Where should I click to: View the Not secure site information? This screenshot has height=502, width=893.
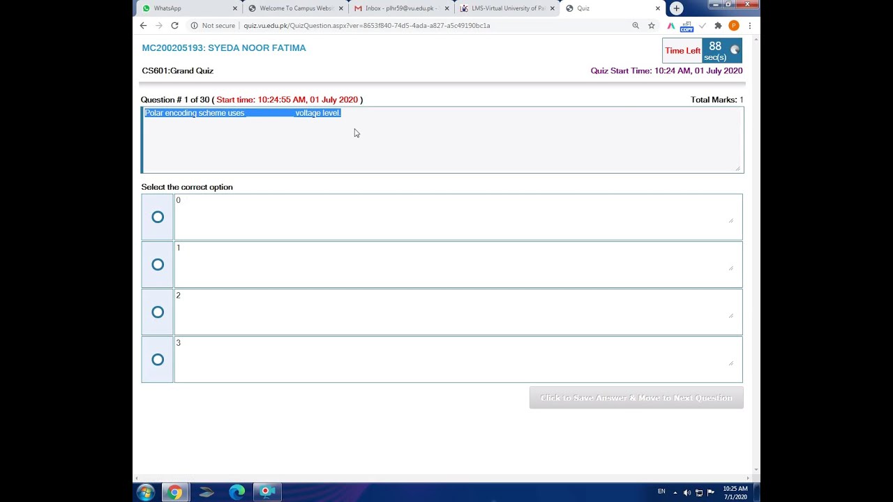click(x=213, y=26)
